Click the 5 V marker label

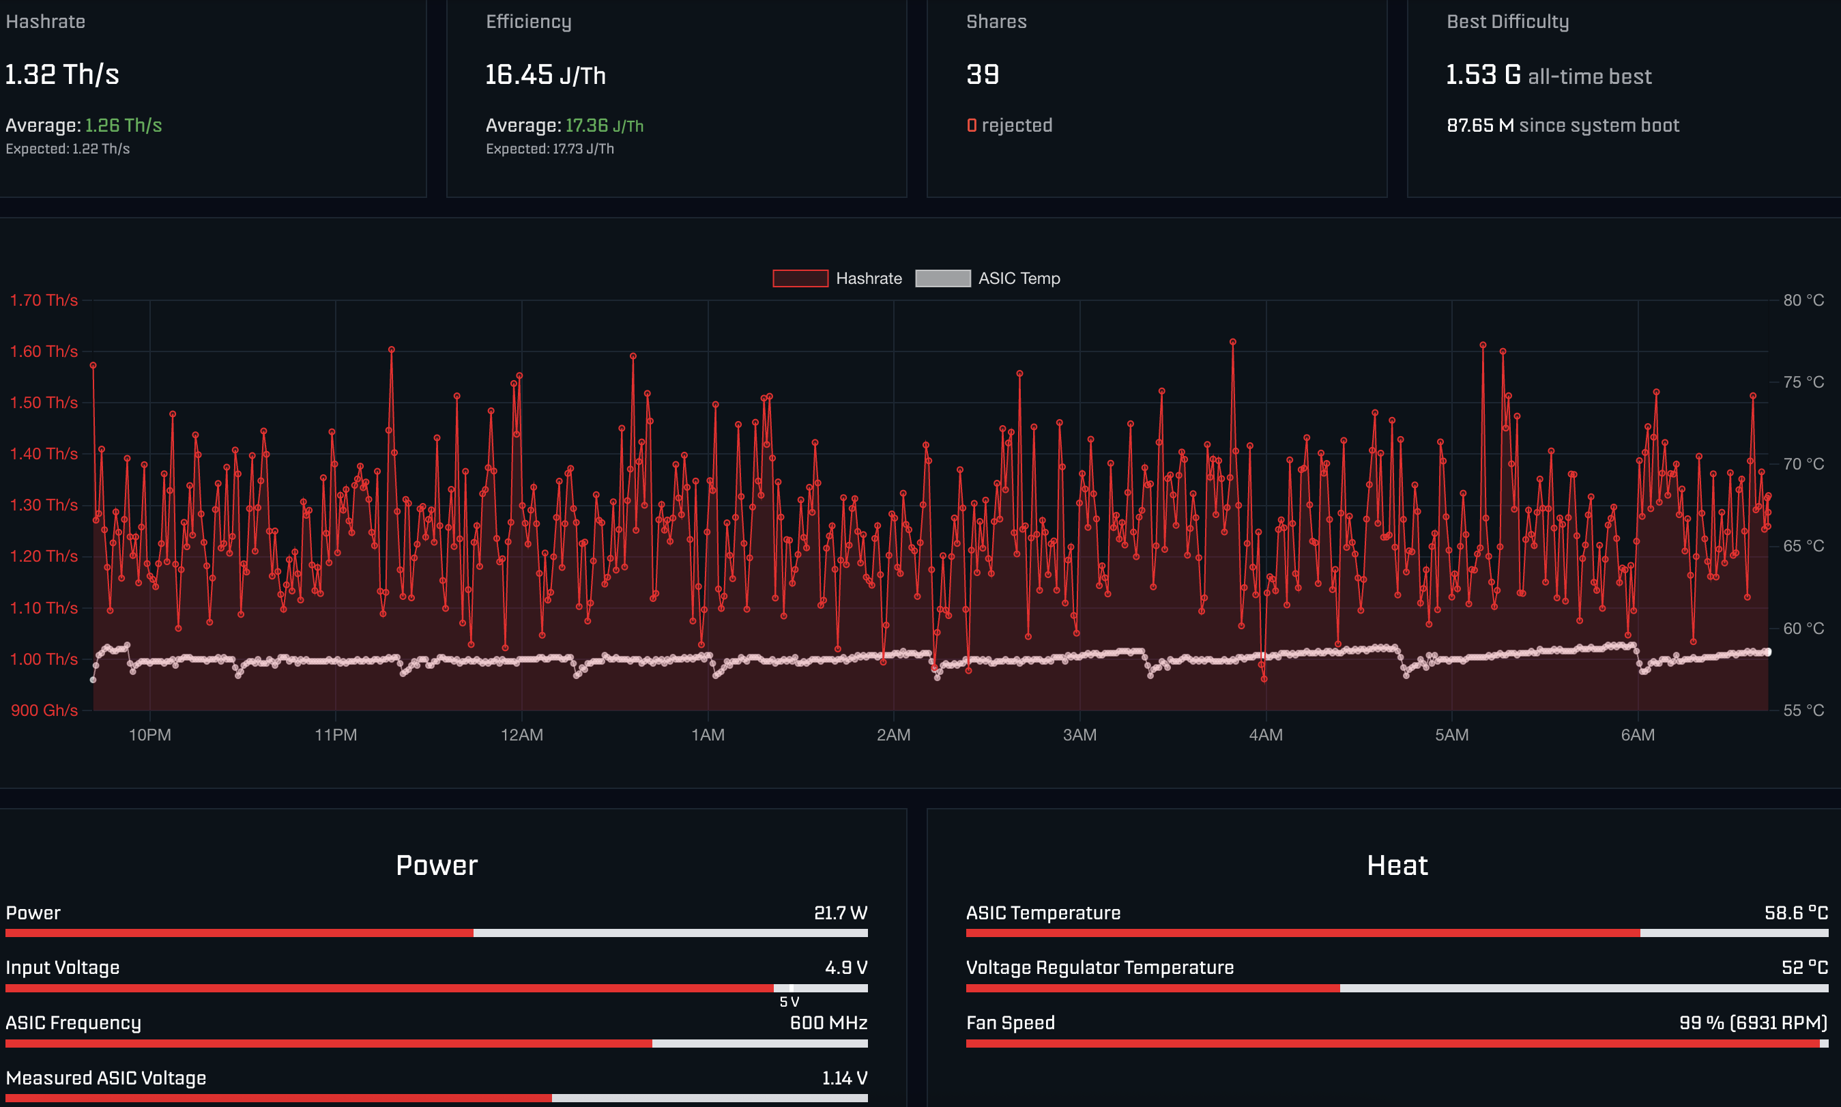(x=789, y=1002)
